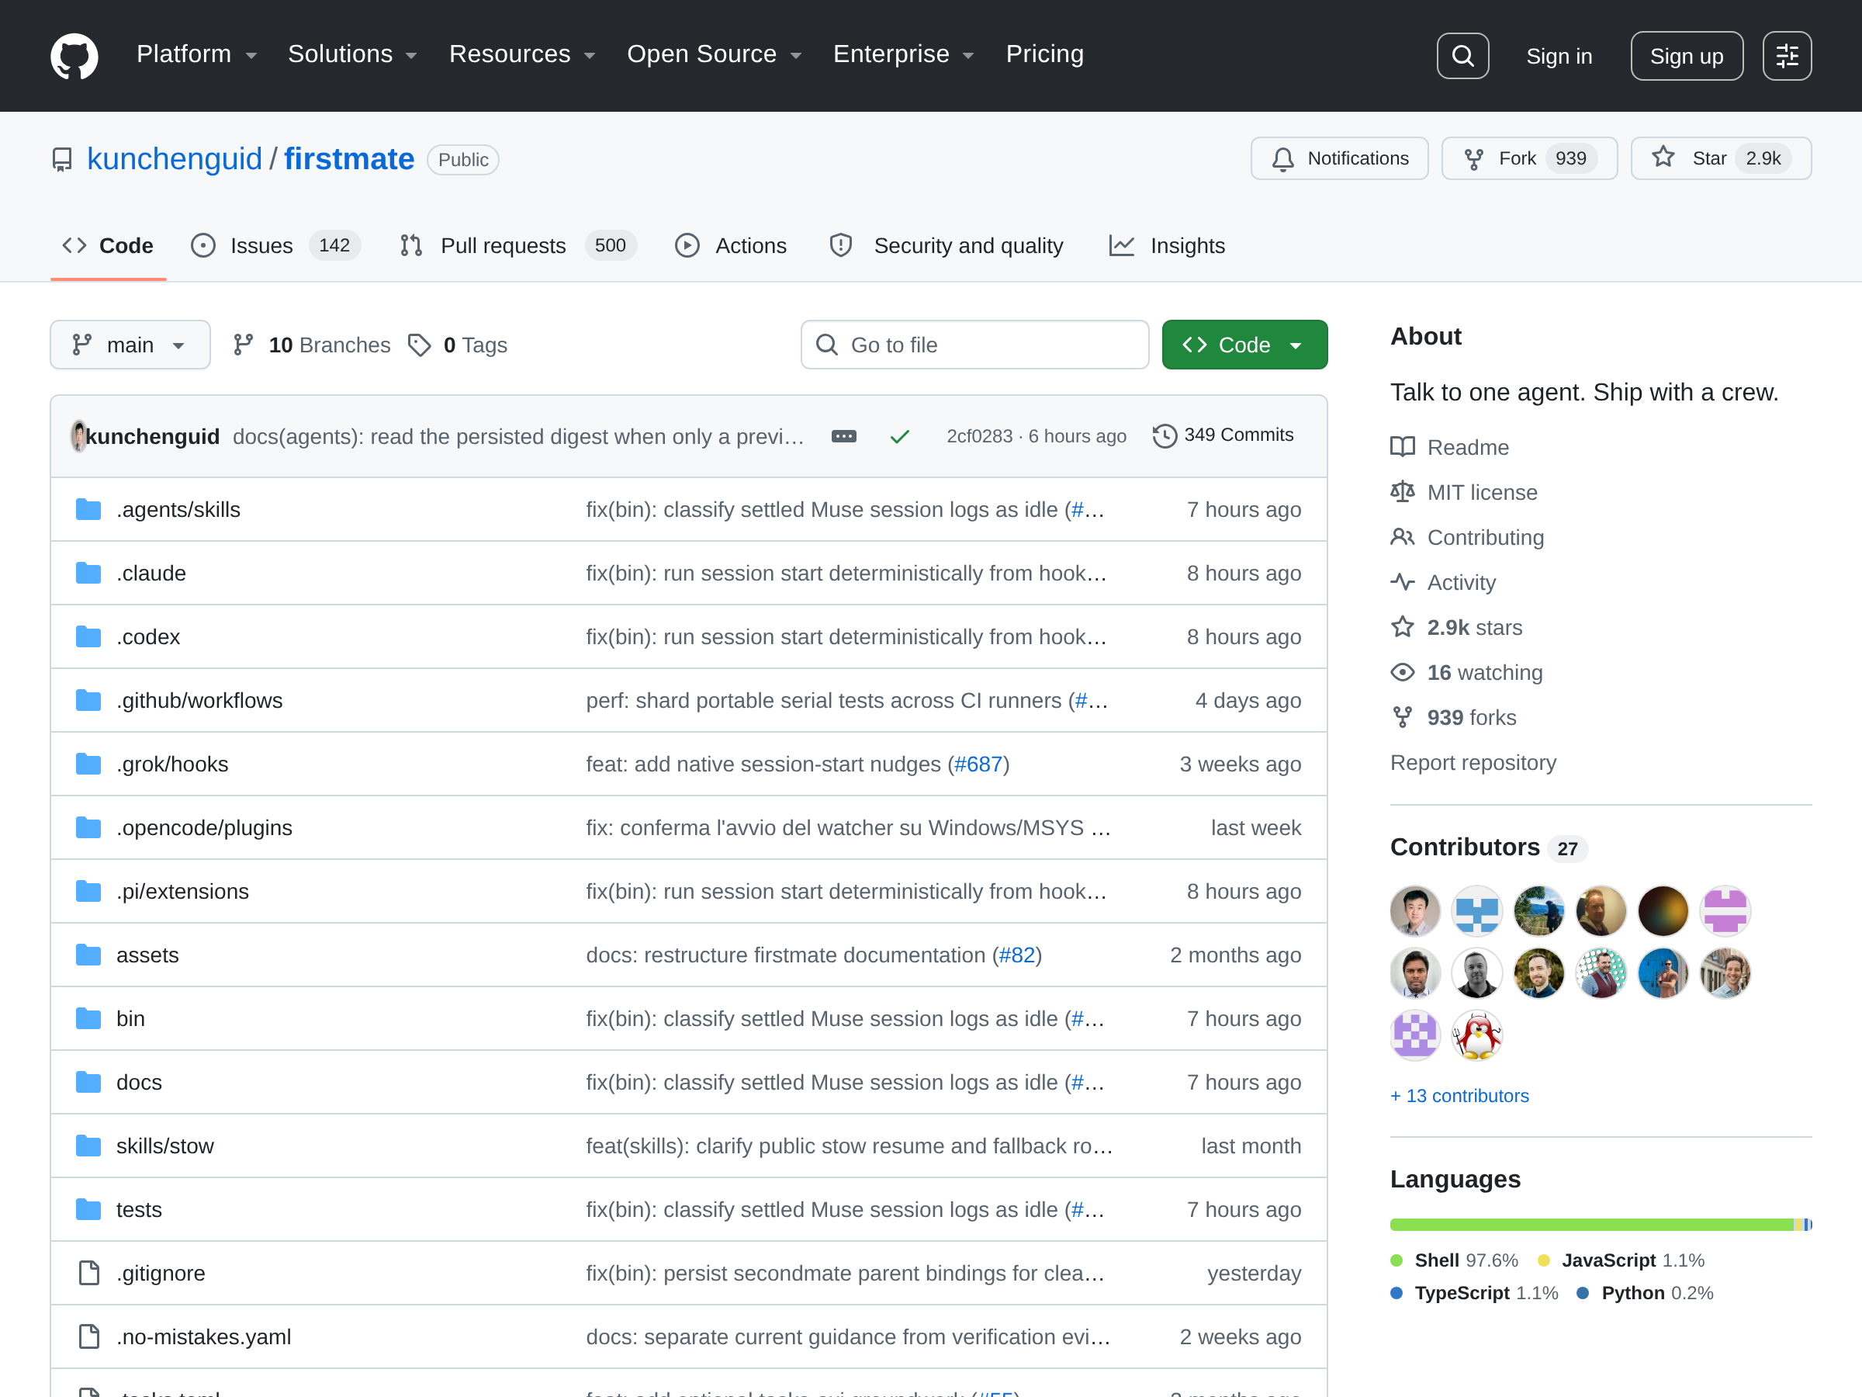Open the kunchenguid owner profile link
This screenshot has width=1862, height=1397.
point(175,159)
